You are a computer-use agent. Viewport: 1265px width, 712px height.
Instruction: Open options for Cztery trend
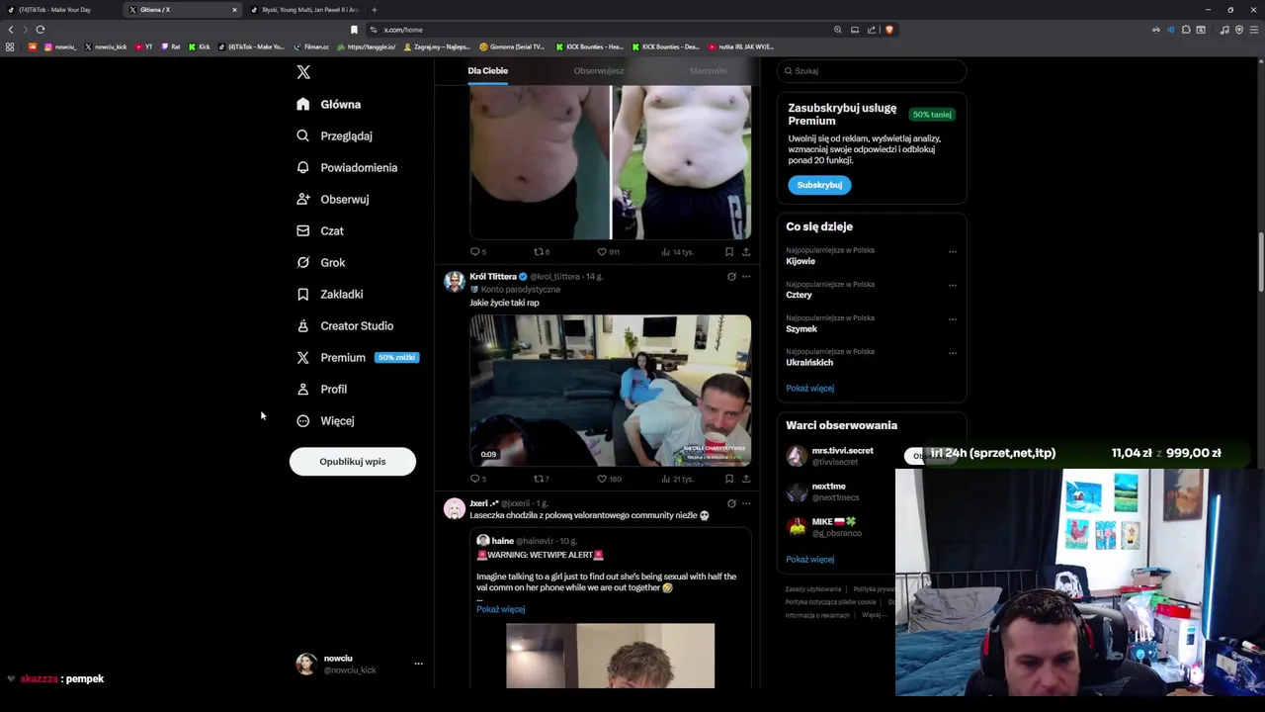(x=953, y=285)
